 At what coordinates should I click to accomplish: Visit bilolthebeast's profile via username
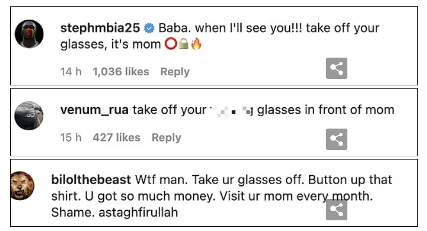click(x=90, y=180)
